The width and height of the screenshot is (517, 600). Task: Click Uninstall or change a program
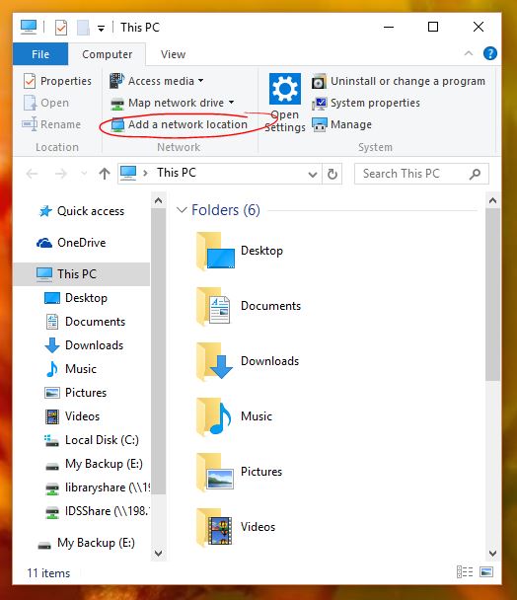399,81
